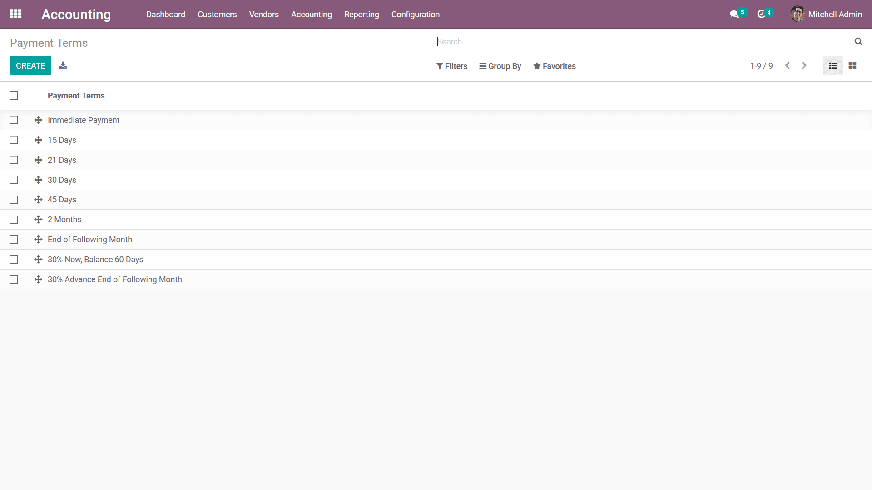Switch to list view

833,66
